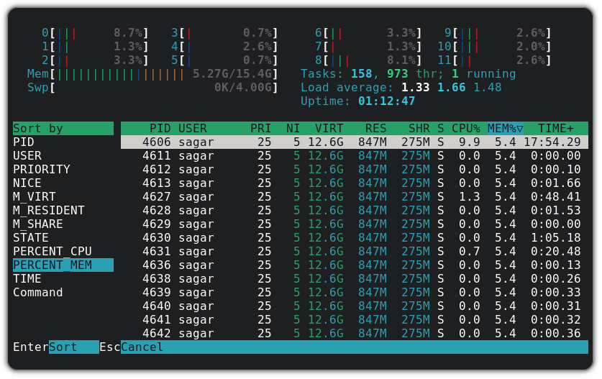Choose Command in Sort by list

(x=38, y=293)
